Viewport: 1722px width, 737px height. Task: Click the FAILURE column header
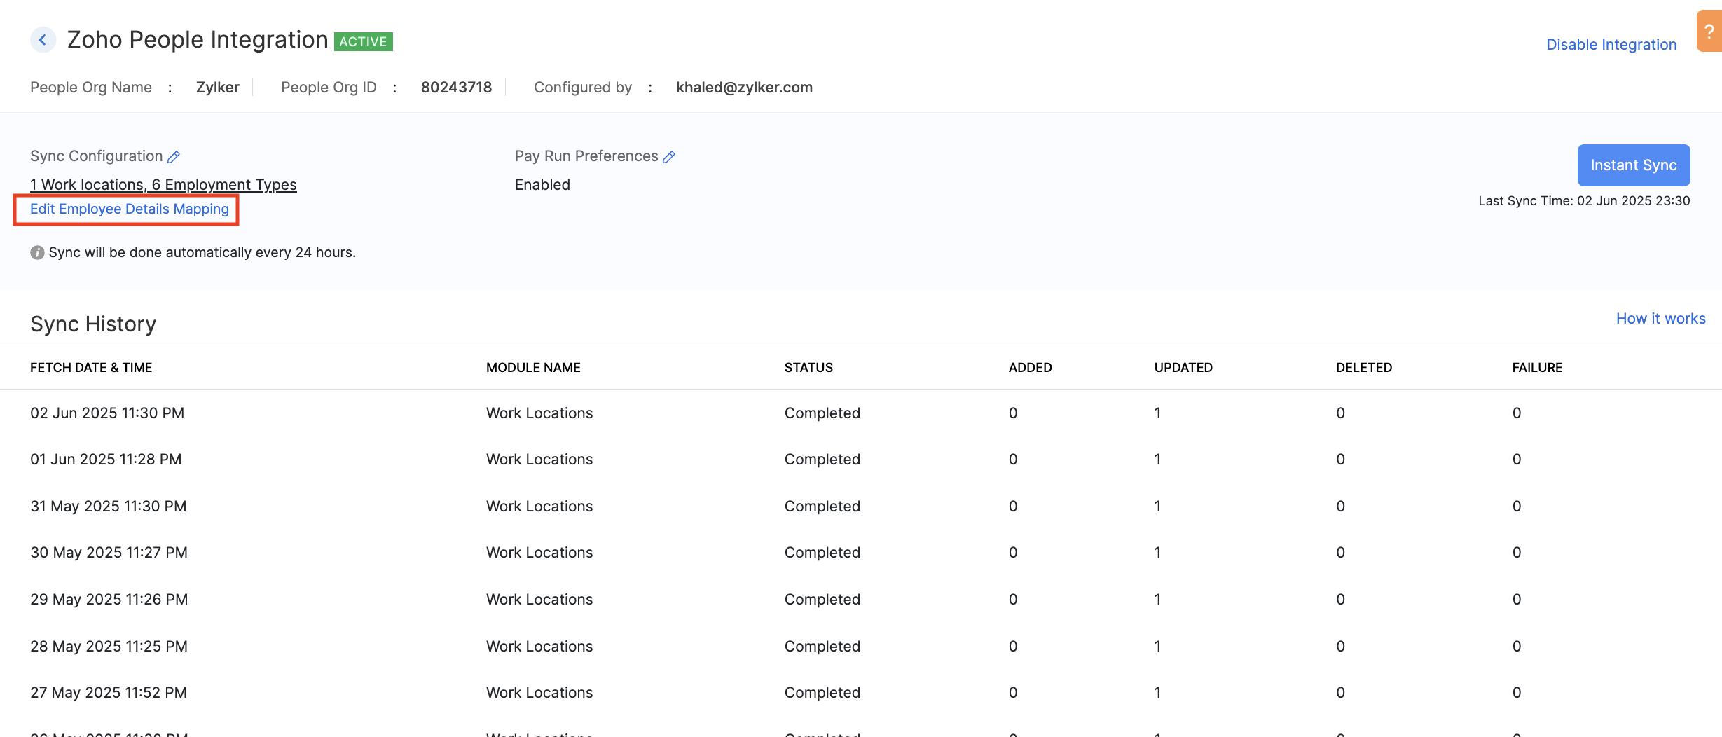[1537, 368]
